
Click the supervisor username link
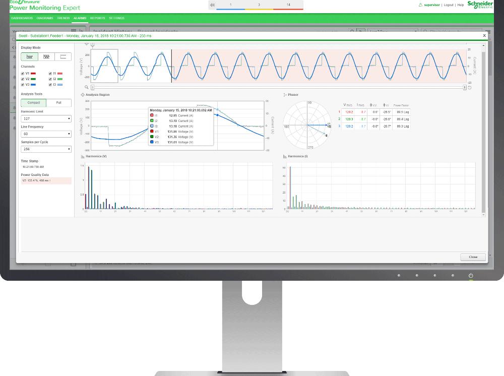pos(432,5)
